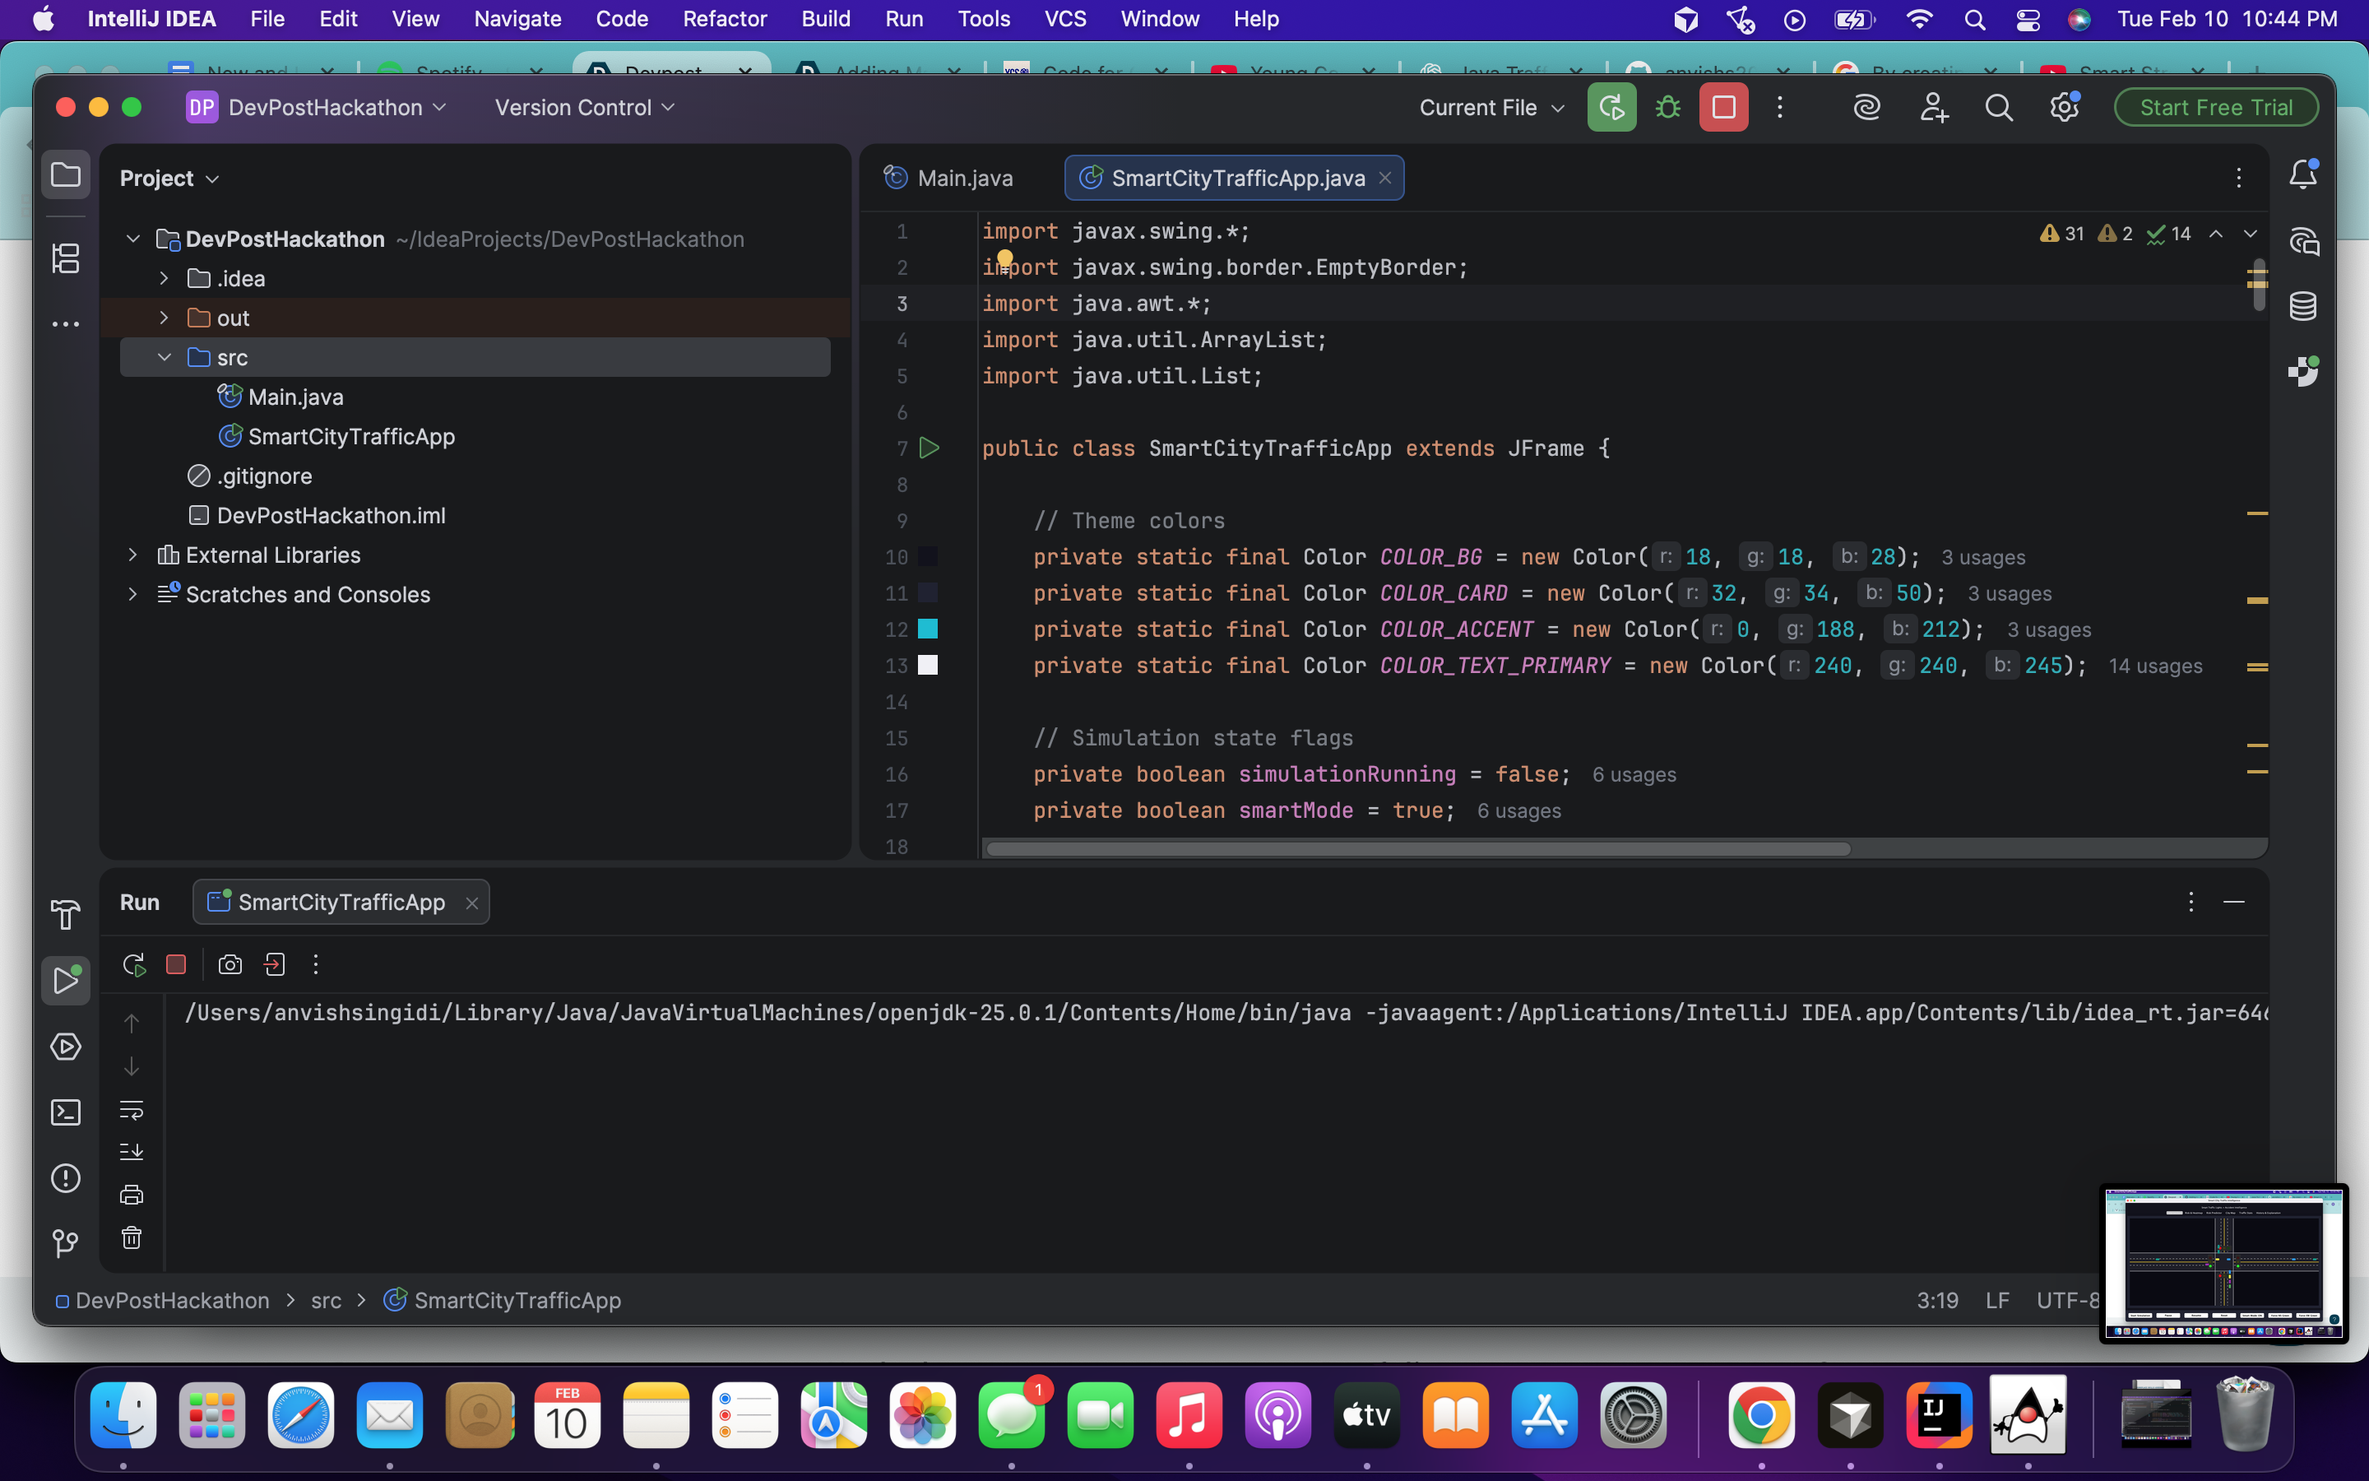Image resolution: width=2369 pixels, height=1481 pixels.
Task: Toggle the Project tool window folder icon
Action: click(66, 175)
